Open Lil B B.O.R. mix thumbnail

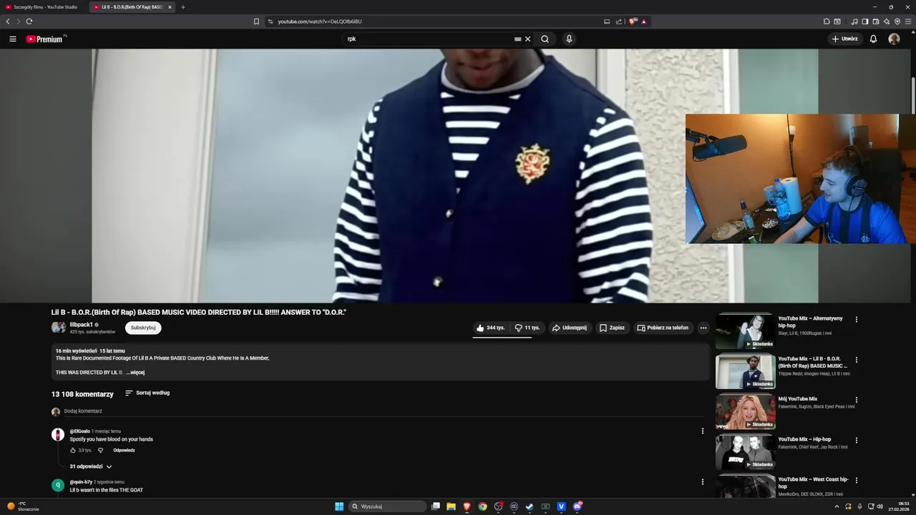(745, 372)
